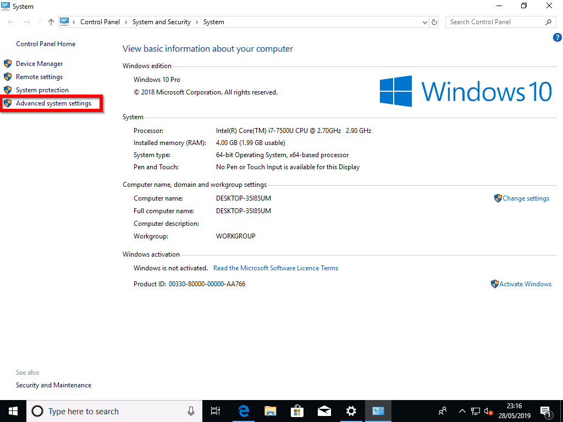The width and height of the screenshot is (563, 422).
Task: Click the shield icon beside System protection
Action: tap(8, 90)
